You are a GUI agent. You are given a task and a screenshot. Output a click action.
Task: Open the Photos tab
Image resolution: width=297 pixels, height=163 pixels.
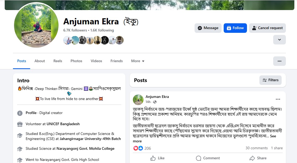pos(76,61)
